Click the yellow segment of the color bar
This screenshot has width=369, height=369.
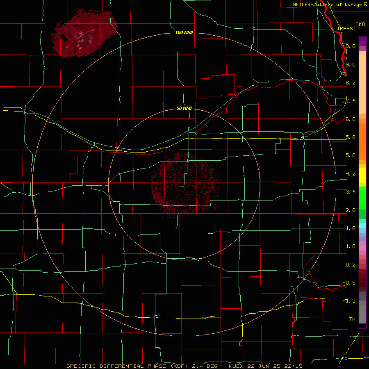tap(362, 175)
